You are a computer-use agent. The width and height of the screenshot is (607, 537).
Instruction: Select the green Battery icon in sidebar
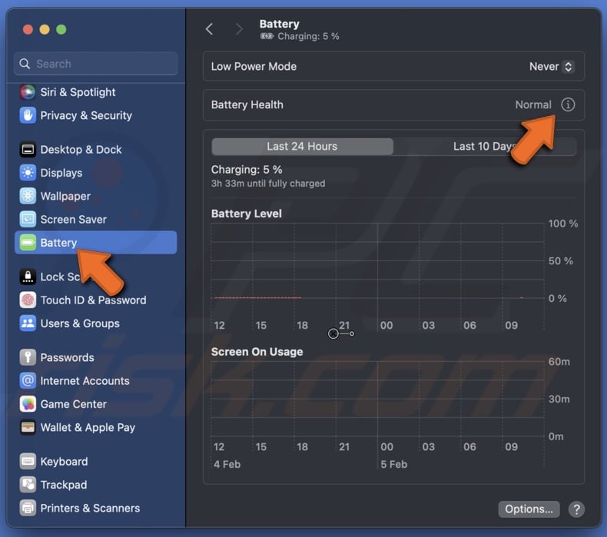[28, 242]
